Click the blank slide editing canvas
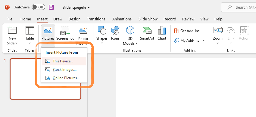 tap(186, 87)
